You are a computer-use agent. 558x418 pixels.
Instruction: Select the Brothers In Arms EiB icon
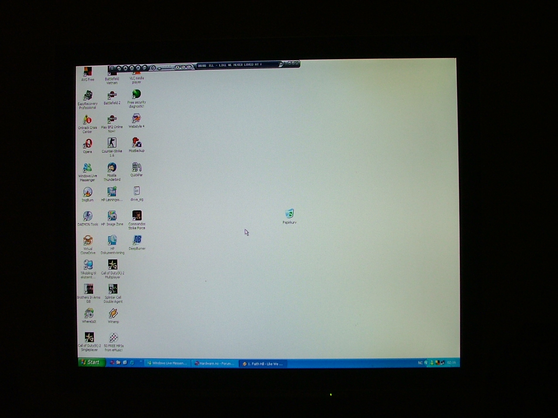click(88, 294)
